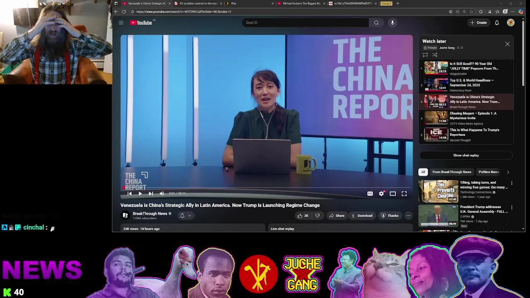The height and width of the screenshot is (298, 530).
Task: Go to the YouTube home logo
Action: (141, 23)
